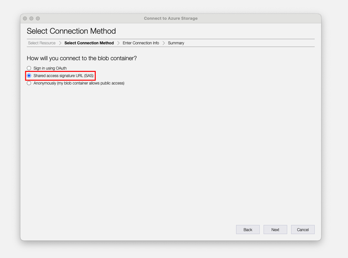
Task: Click the chevron before "Summary"
Action: pyautogui.click(x=164, y=43)
